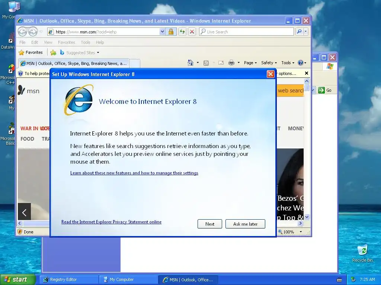This screenshot has width=381, height=285.
Task: Click the security lock icon in address bar
Action: point(171,32)
